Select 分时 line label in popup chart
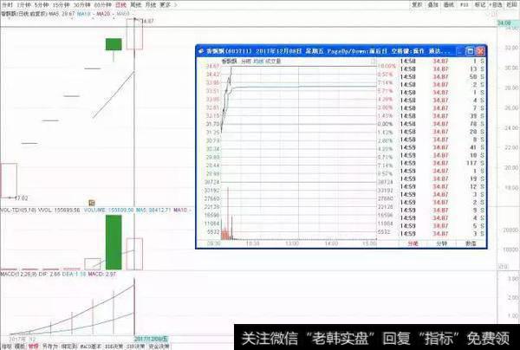Image resolution: width=520 pixels, height=350 pixels. (x=246, y=62)
